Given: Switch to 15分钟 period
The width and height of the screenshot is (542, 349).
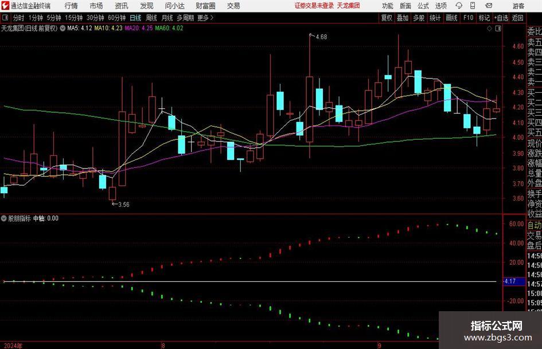Looking at the screenshot, I should click(x=74, y=18).
